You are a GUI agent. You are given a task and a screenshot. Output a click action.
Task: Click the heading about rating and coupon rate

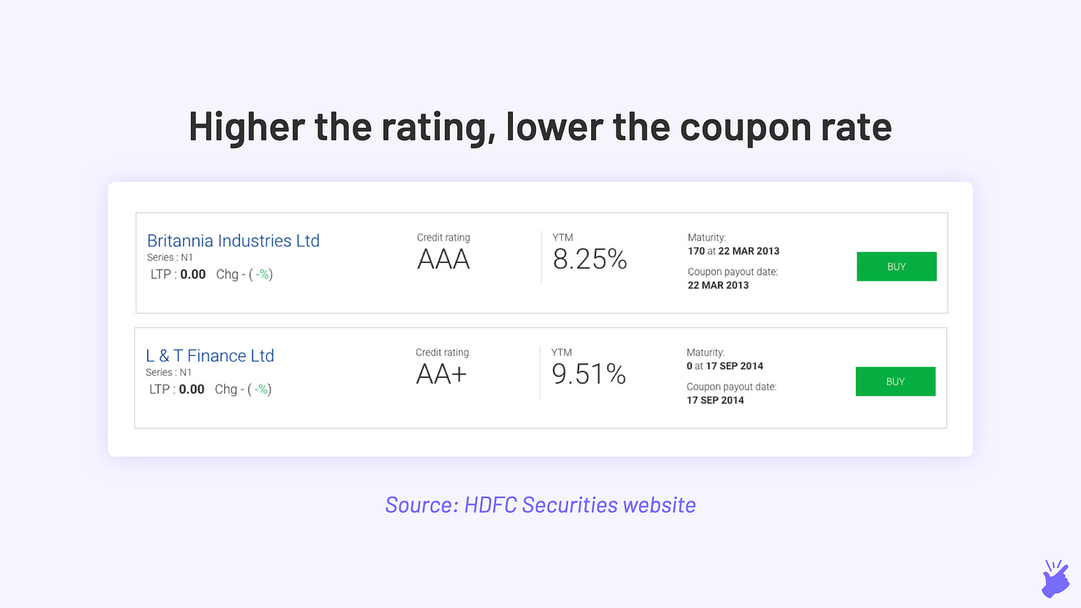540,126
